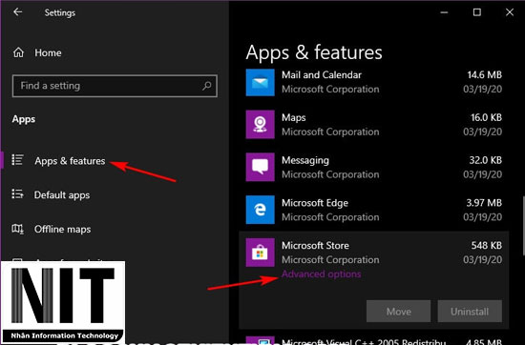Click the Apps section header in sidebar
The height and width of the screenshot is (345, 525).
[24, 119]
